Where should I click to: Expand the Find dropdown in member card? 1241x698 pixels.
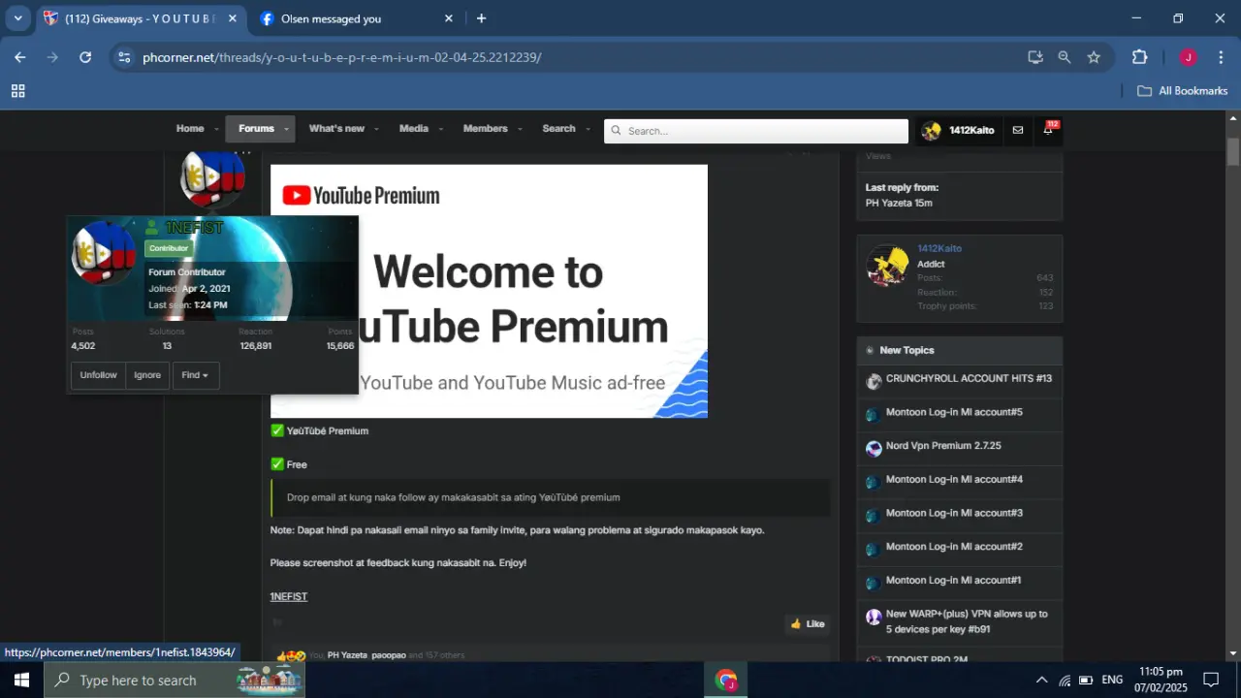point(195,375)
